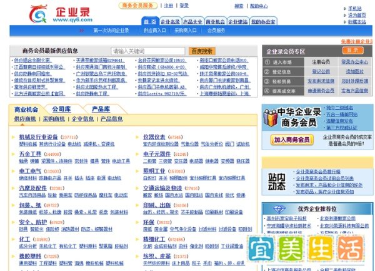This screenshot has height=271, width=375.
Task: Click 会员服务 in the blue bar
Action: 216,31
